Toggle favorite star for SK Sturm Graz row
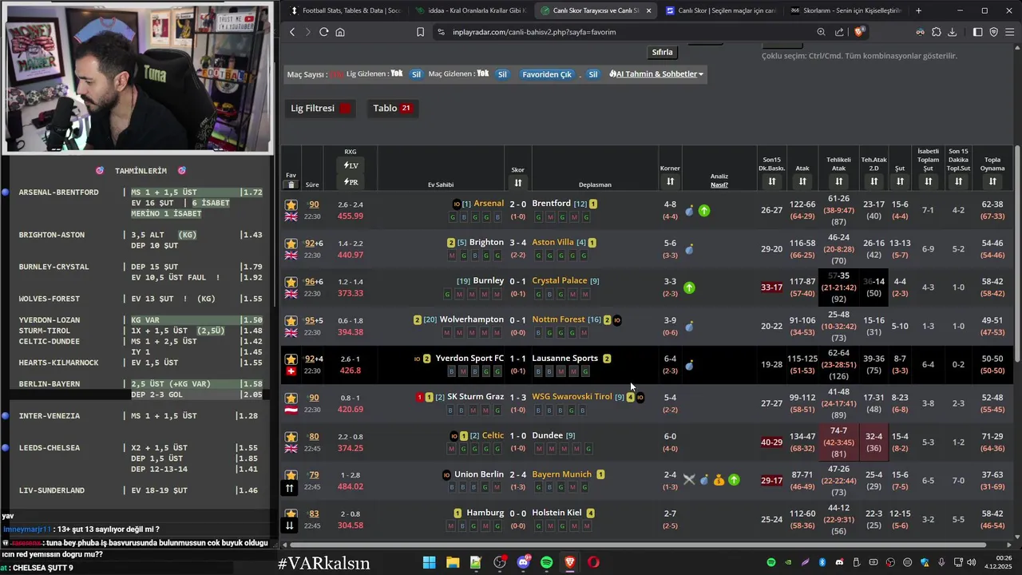 [x=291, y=399]
